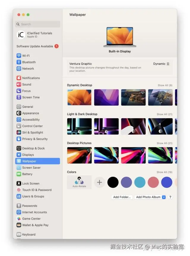Select the Notifications bell icon
Image resolution: width=190 pixels, height=256 pixels.
pos(19,78)
